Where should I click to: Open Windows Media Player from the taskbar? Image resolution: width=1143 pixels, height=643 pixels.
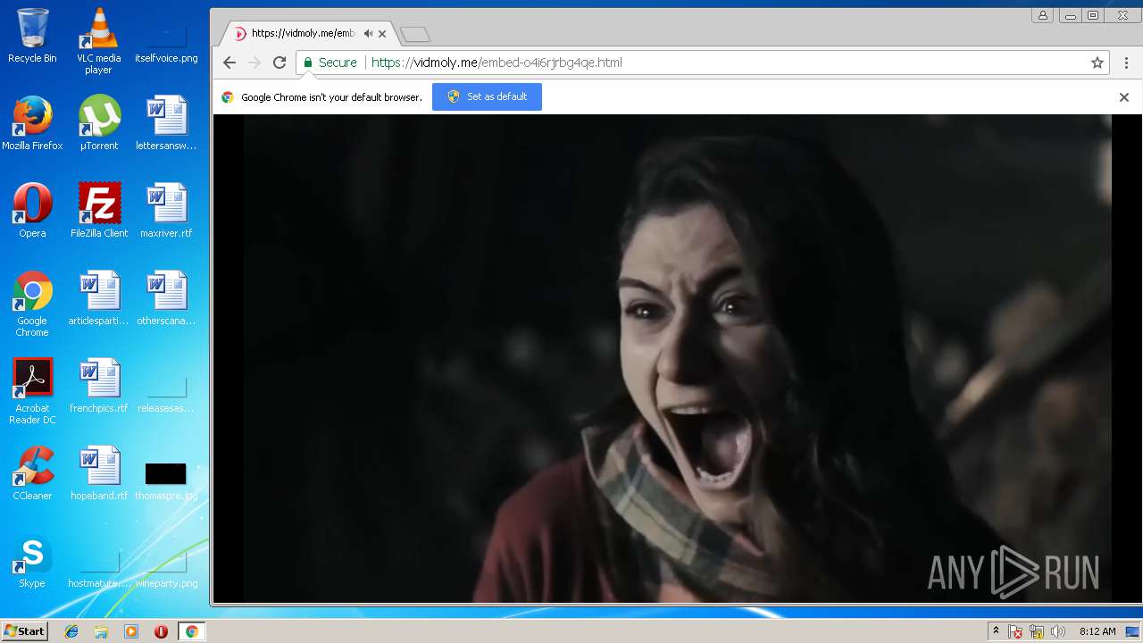(131, 631)
